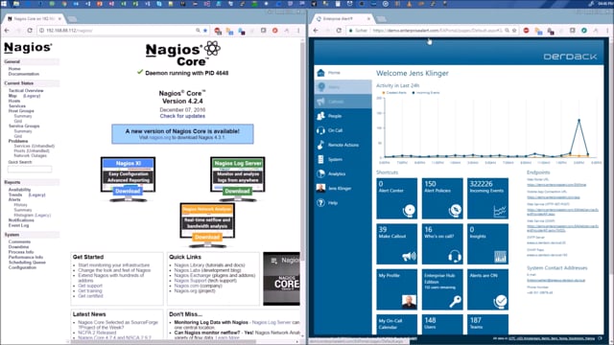The width and height of the screenshot is (614, 345).
Task: Click Check for updates link
Action: coord(182,116)
